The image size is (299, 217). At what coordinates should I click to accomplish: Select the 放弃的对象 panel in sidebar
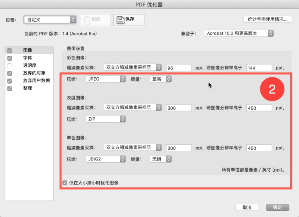click(29, 73)
